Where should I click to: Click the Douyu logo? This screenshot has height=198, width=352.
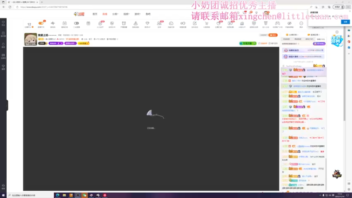coord(79,14)
